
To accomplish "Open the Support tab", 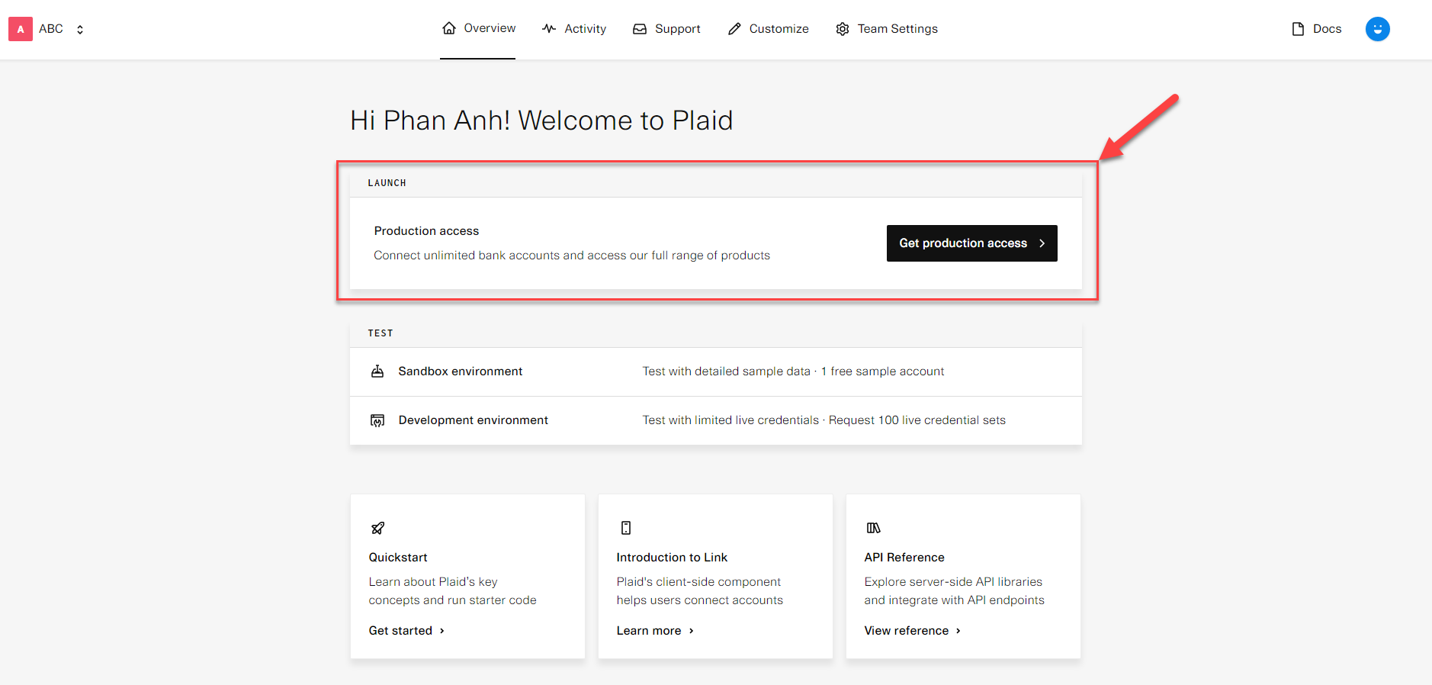I will pyautogui.click(x=677, y=29).
